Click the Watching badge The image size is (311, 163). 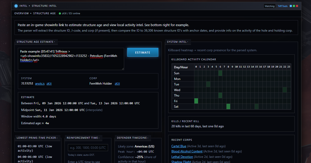point(270,6)
